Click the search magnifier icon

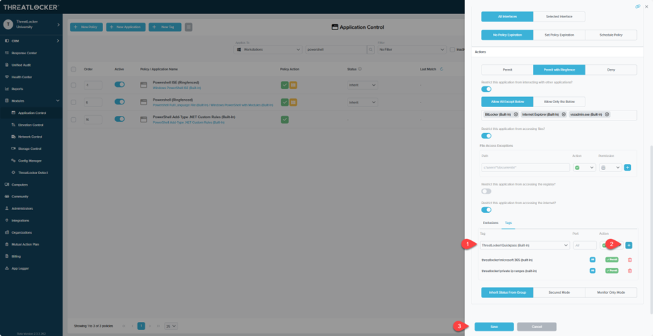(370, 50)
